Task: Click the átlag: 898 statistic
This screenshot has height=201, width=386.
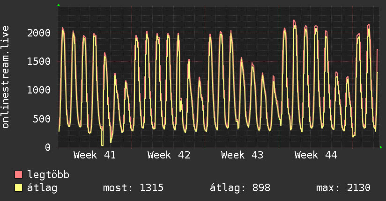Action: click(240, 188)
